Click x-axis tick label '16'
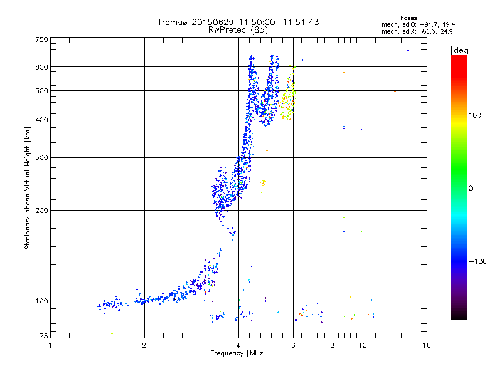The image size is (502, 376). tap(427, 345)
